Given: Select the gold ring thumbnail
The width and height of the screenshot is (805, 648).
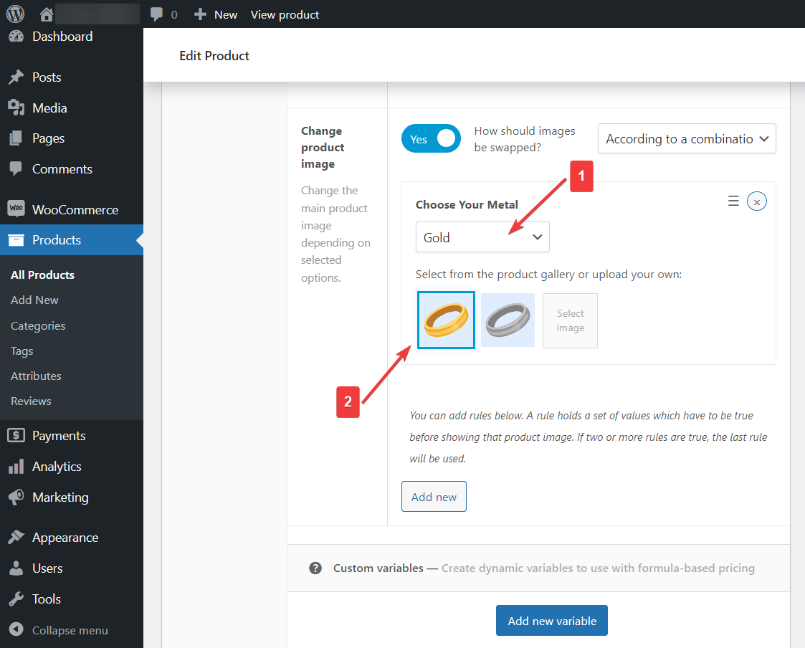Looking at the screenshot, I should [x=446, y=320].
